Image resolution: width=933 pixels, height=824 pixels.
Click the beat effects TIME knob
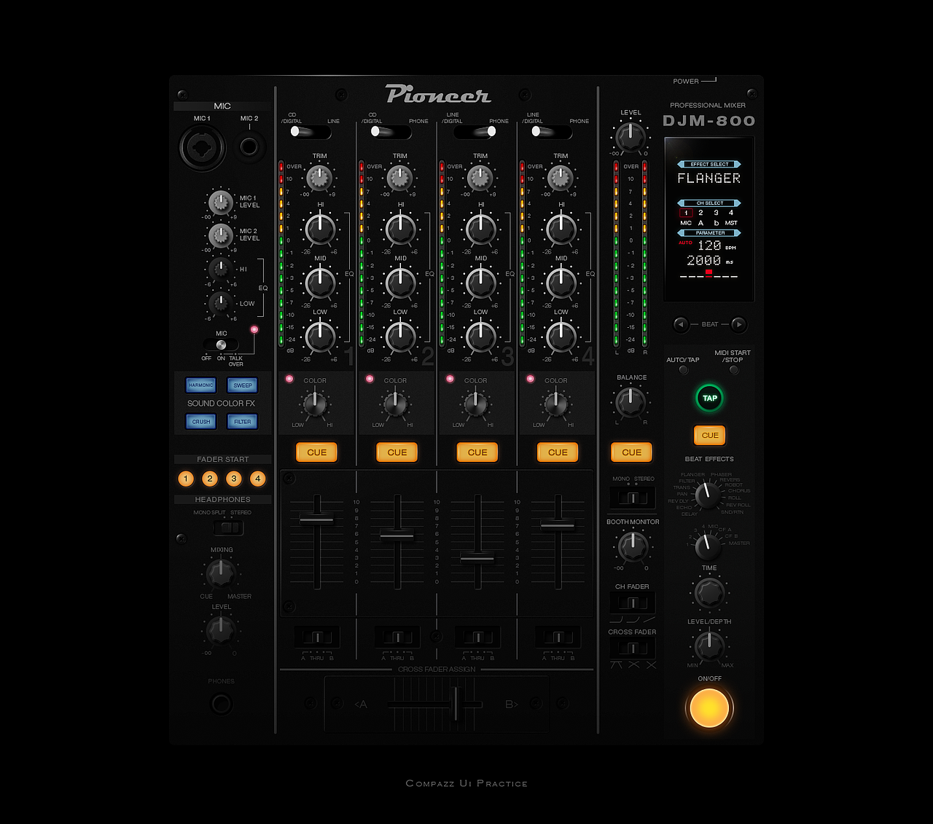[709, 594]
